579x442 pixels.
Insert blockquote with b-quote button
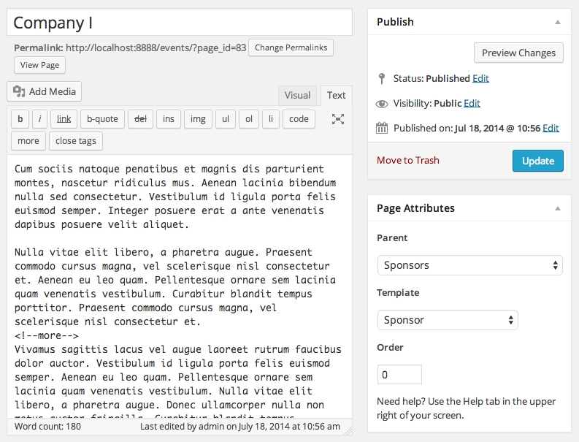102,119
